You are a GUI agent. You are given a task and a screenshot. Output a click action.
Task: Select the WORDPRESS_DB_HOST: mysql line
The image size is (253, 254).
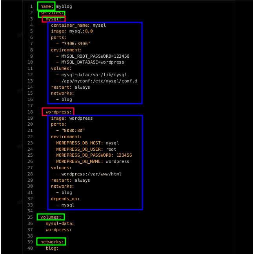tap(87, 143)
